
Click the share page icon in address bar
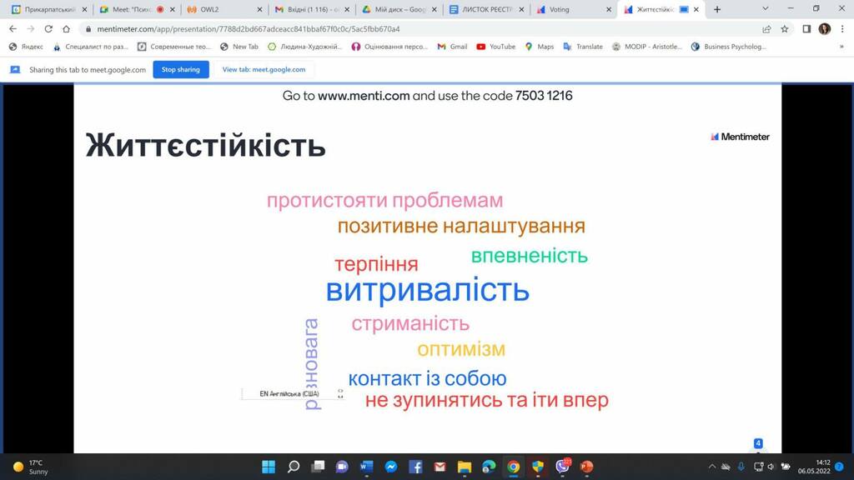tap(766, 28)
